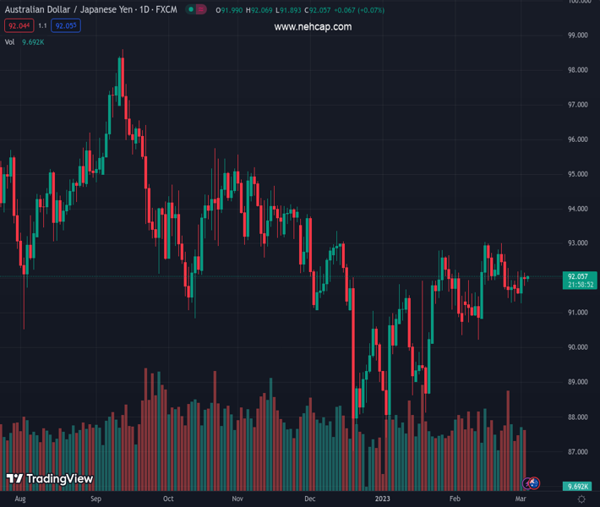This screenshot has width=600, height=507.
Task: Click the spread value 1.1
Action: click(x=42, y=26)
